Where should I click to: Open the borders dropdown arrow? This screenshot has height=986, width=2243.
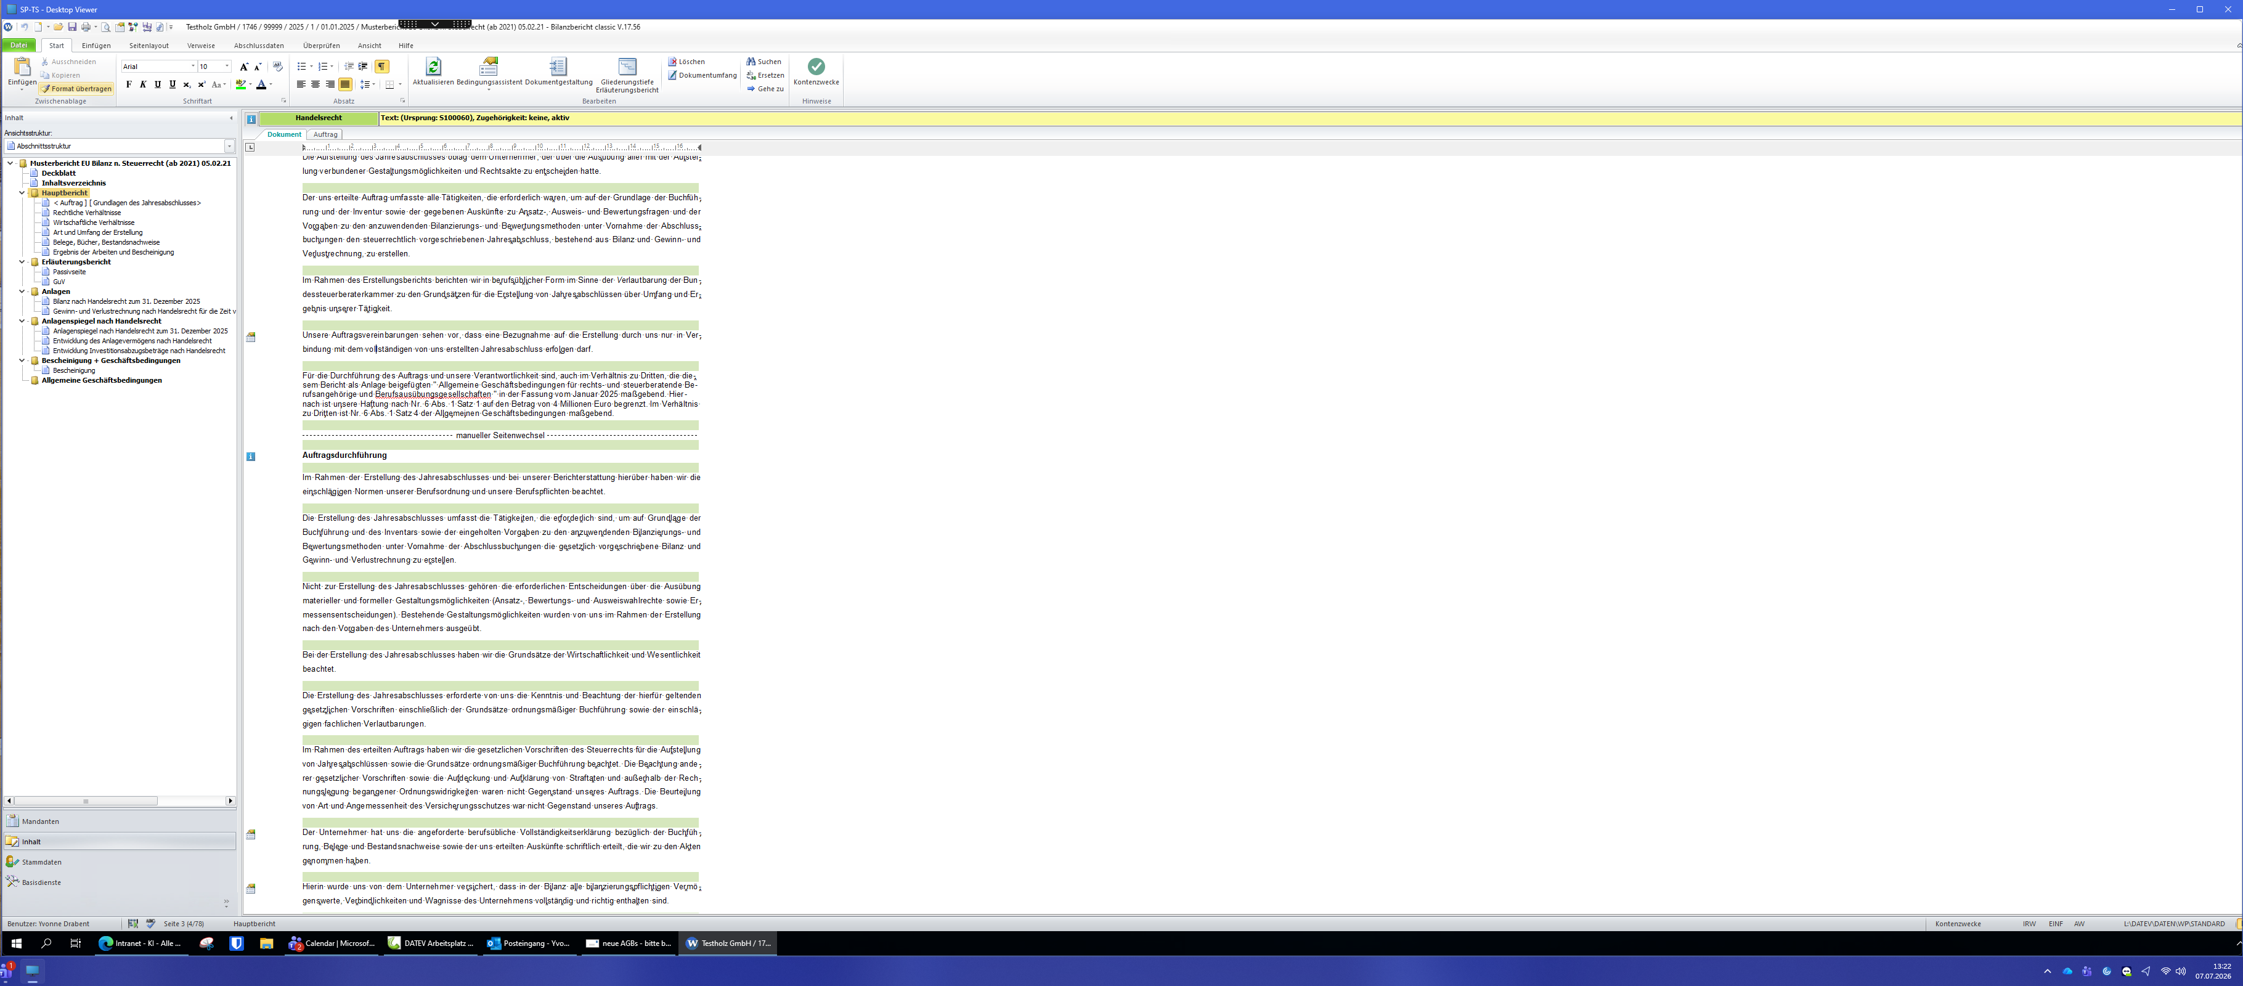401,84
